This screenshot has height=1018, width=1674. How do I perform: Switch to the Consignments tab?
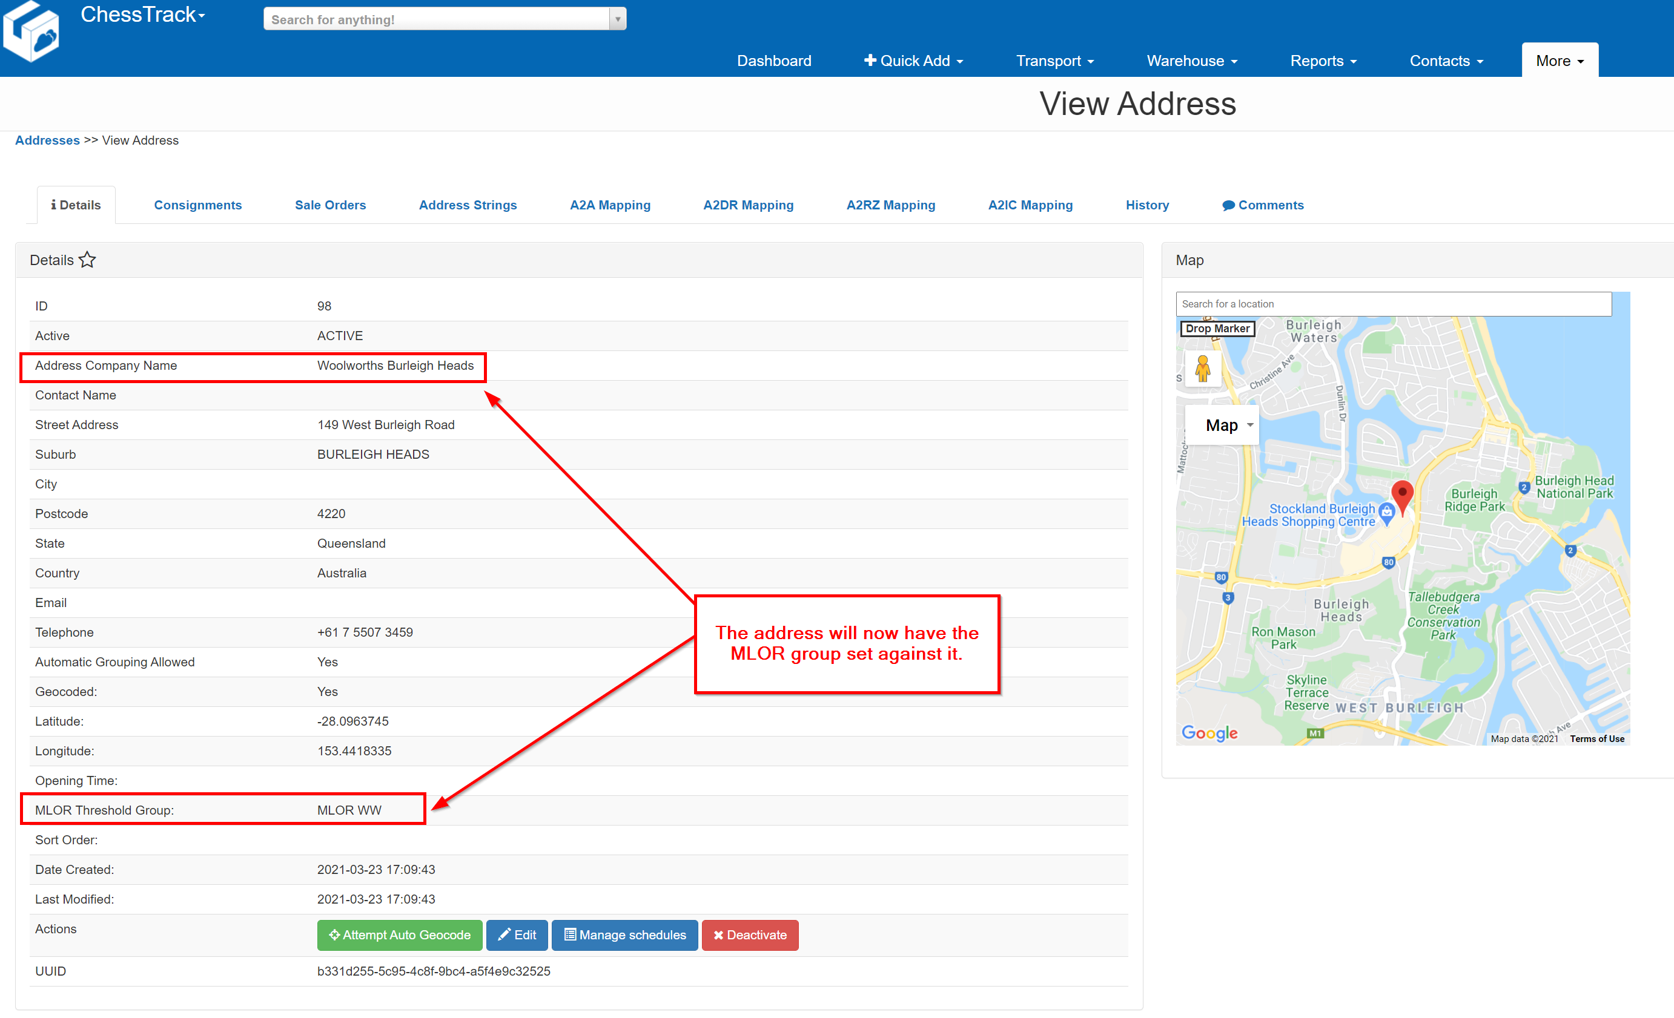point(197,205)
